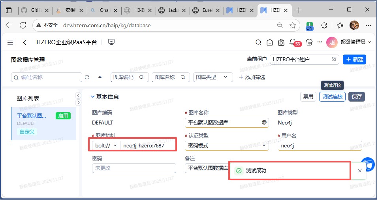378x200 pixels.
Task: Click the 新建 button
Action: click(354, 59)
